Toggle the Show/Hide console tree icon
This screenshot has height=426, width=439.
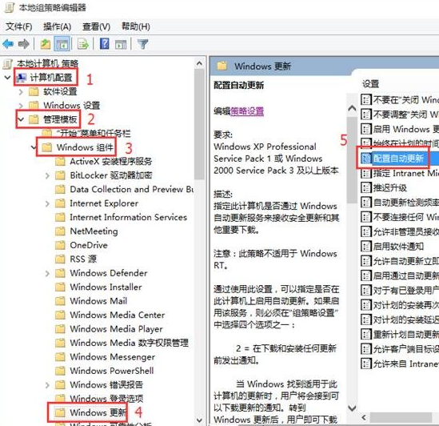click(x=62, y=44)
